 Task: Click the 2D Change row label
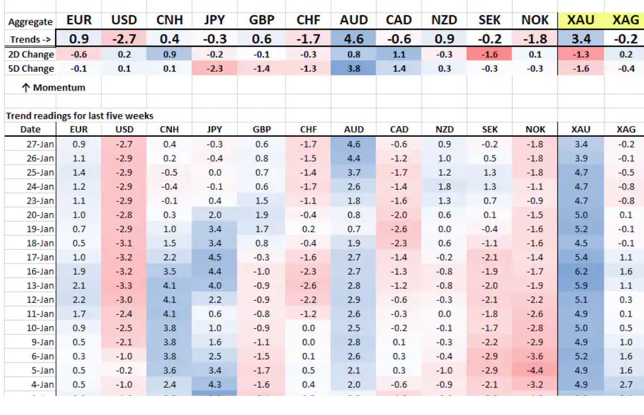31,55
